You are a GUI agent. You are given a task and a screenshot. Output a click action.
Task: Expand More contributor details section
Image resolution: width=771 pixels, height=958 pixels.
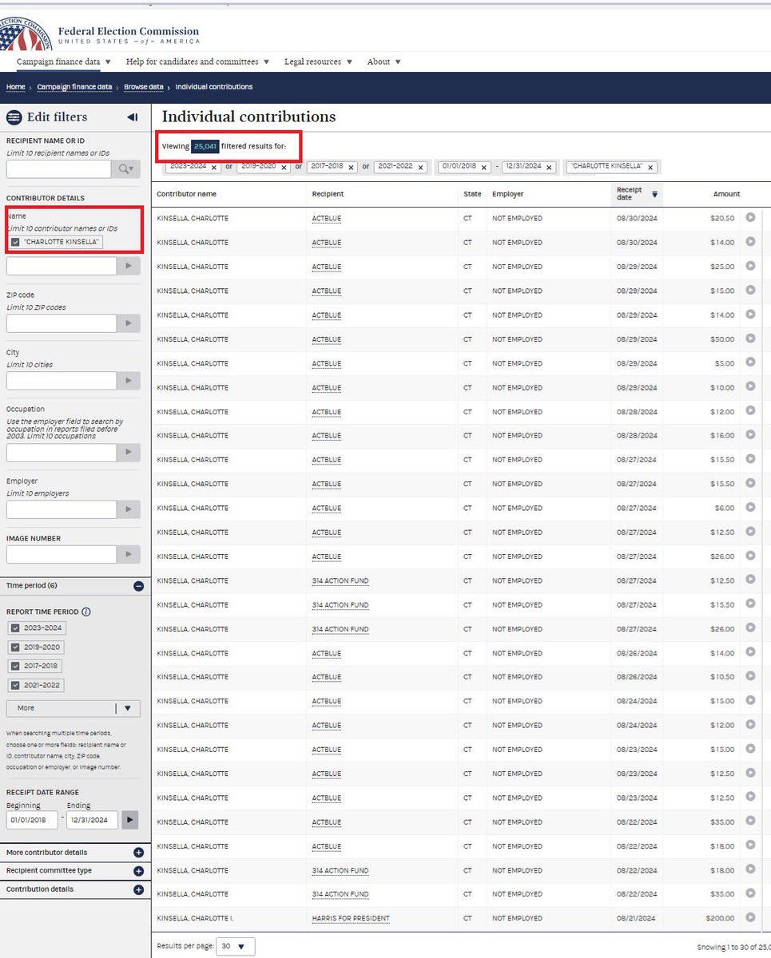pyautogui.click(x=138, y=853)
